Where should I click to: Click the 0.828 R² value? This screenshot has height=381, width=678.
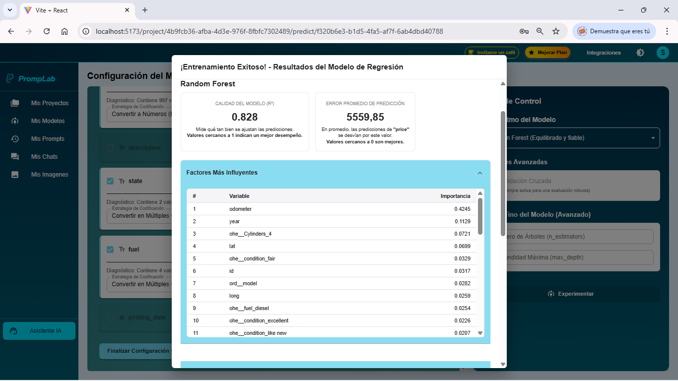pyautogui.click(x=245, y=117)
